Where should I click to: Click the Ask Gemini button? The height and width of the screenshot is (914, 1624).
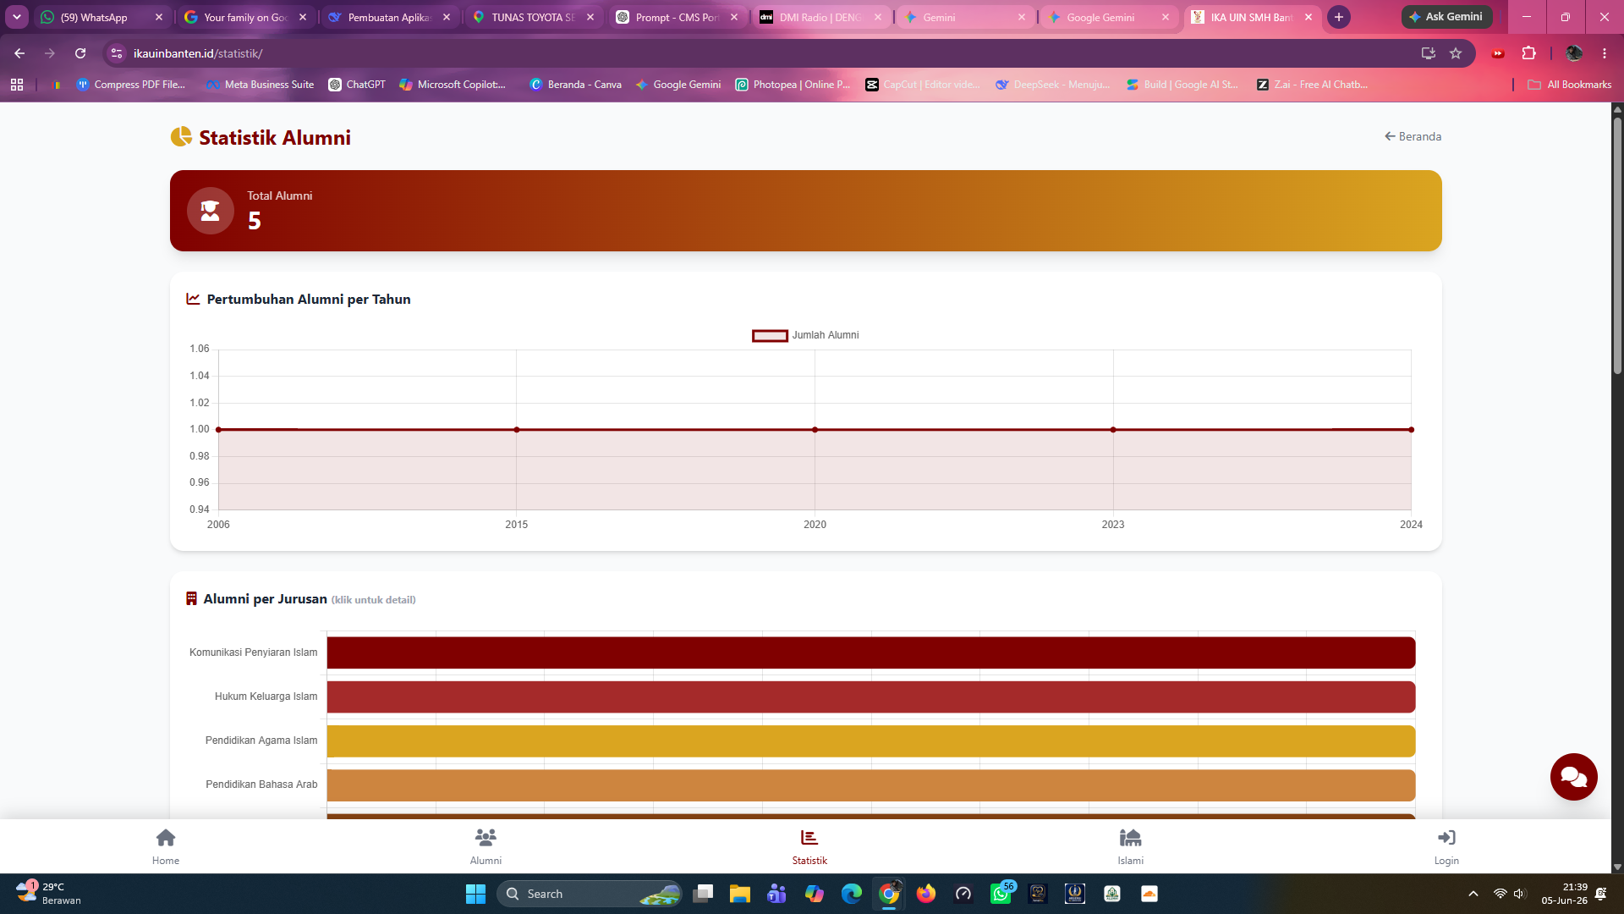click(1446, 17)
